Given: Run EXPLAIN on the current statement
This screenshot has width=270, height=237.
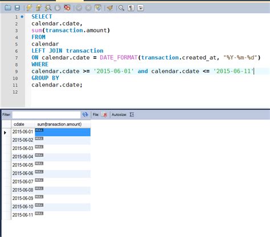Looking at the screenshot, I should coord(48,8).
